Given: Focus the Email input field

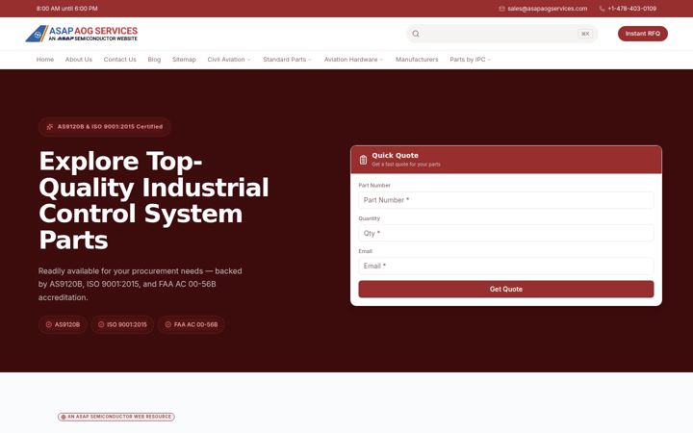Looking at the screenshot, I should 506,266.
